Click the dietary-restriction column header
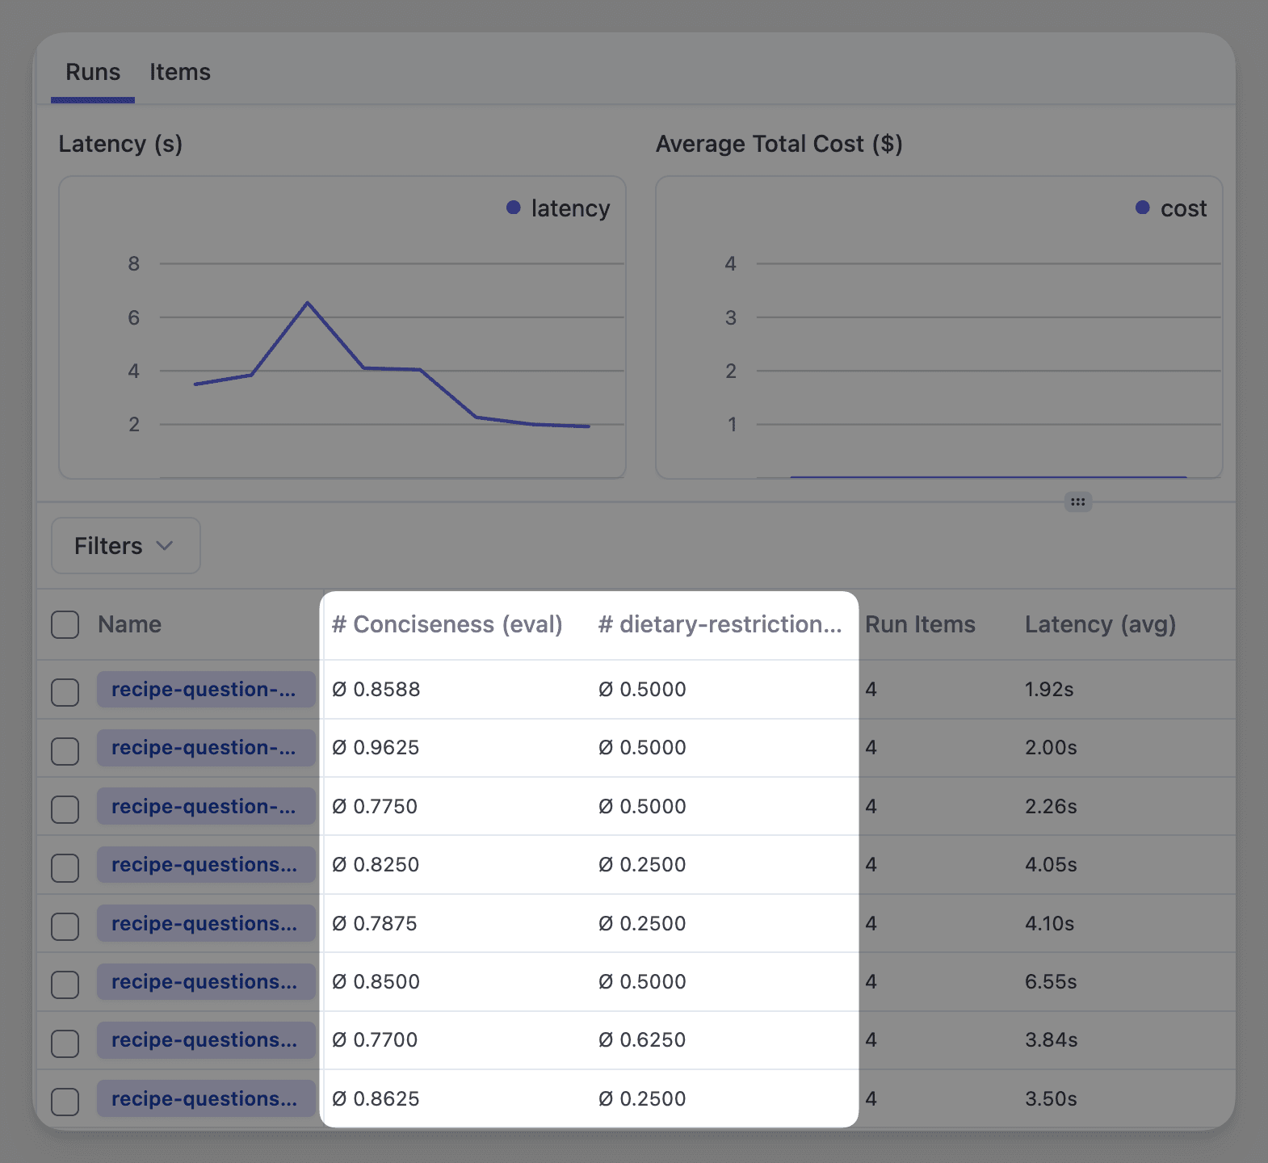The image size is (1268, 1163). [x=720, y=624]
